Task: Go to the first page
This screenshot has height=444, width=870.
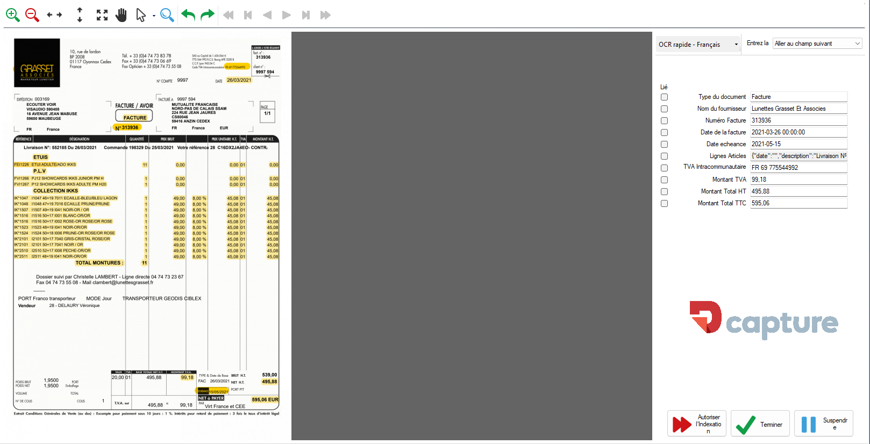Action: click(248, 15)
